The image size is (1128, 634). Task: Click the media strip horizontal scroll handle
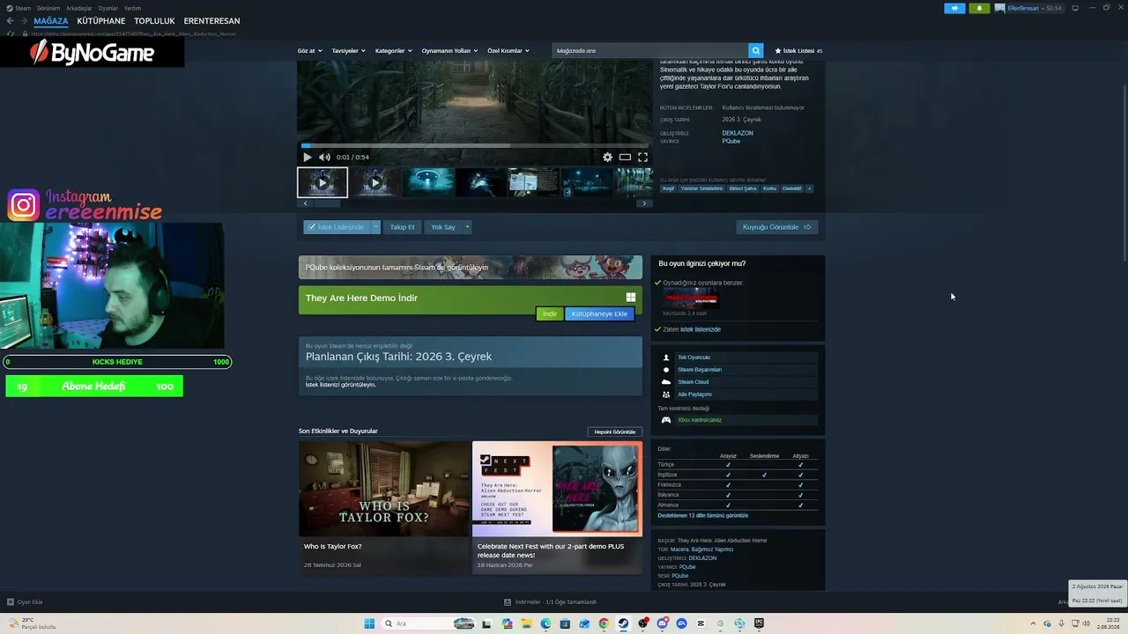[328, 203]
